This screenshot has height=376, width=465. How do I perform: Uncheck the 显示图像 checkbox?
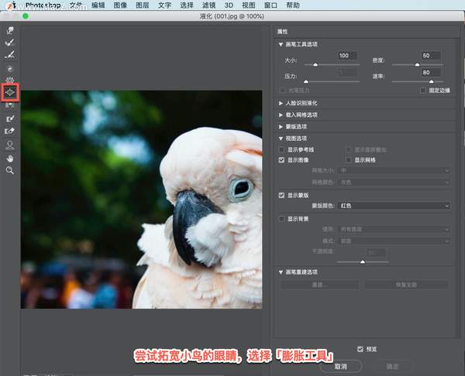click(282, 159)
